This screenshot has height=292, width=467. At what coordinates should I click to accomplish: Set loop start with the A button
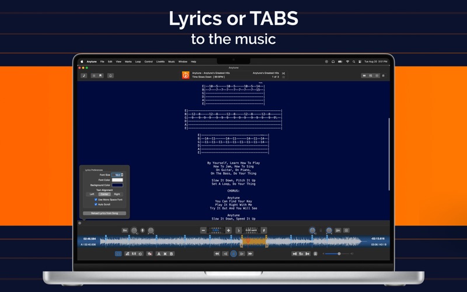[x=159, y=254]
